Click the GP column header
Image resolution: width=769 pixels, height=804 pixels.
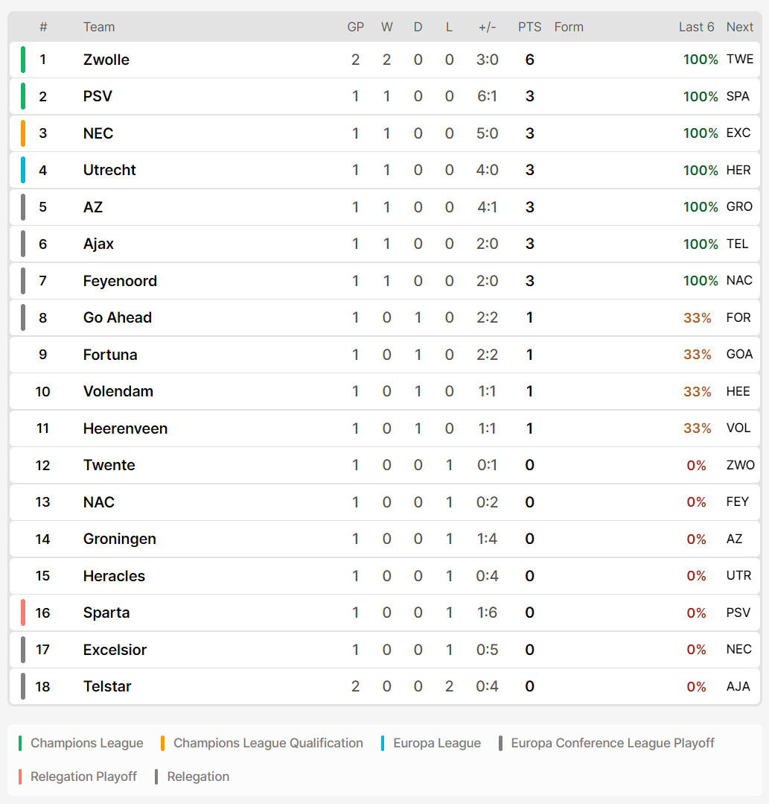click(356, 27)
